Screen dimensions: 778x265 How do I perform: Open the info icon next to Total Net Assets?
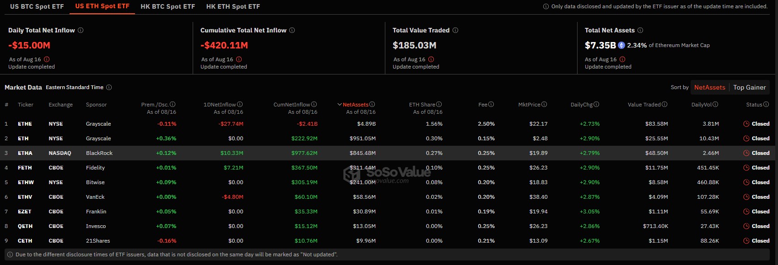(x=640, y=30)
